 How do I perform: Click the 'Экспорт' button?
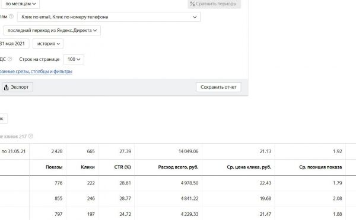tap(17, 87)
